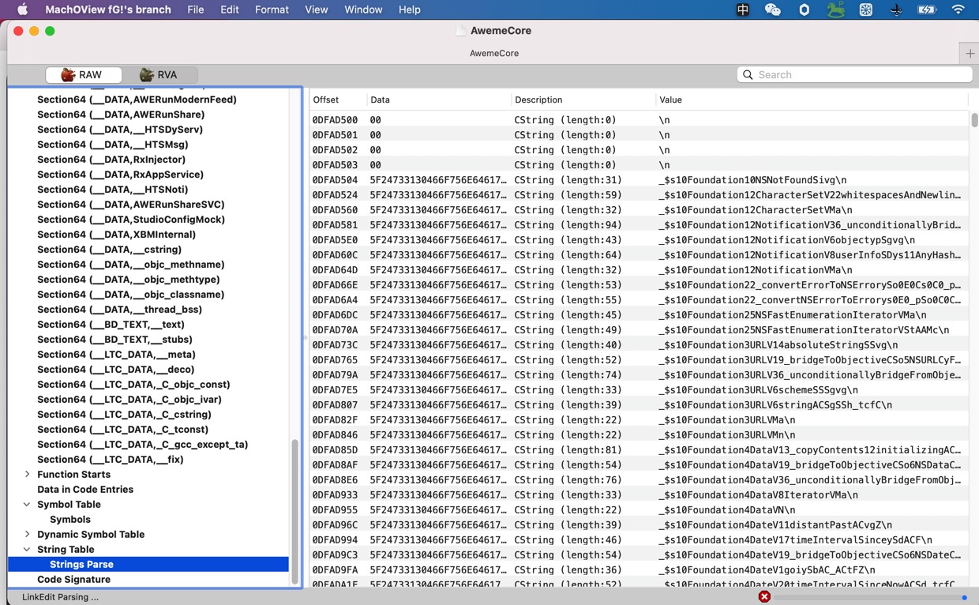Open the Format menu

(272, 9)
